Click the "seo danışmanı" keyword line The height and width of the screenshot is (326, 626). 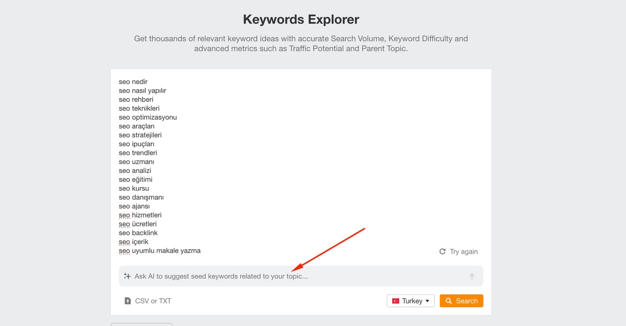point(141,198)
